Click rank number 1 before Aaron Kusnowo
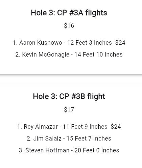Viewport: 142px width, 168px height. [15, 43]
